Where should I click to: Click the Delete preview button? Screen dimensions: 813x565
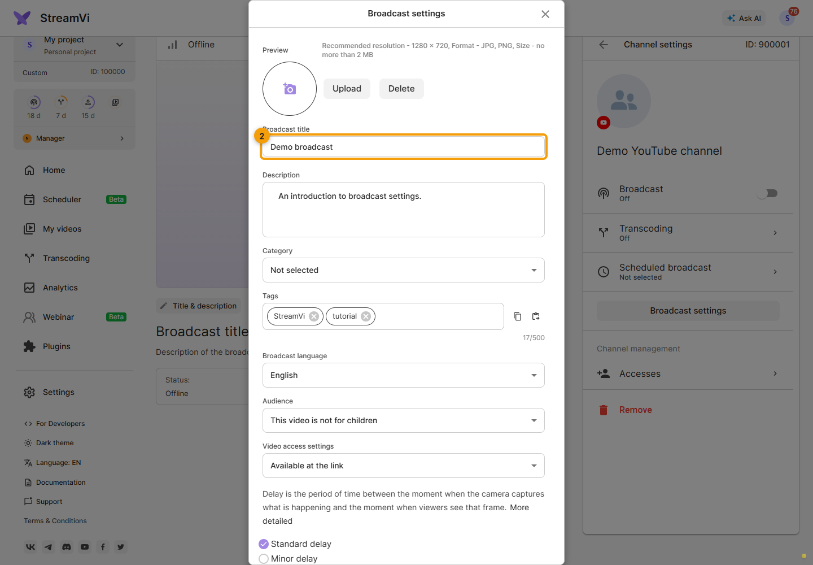tap(401, 89)
